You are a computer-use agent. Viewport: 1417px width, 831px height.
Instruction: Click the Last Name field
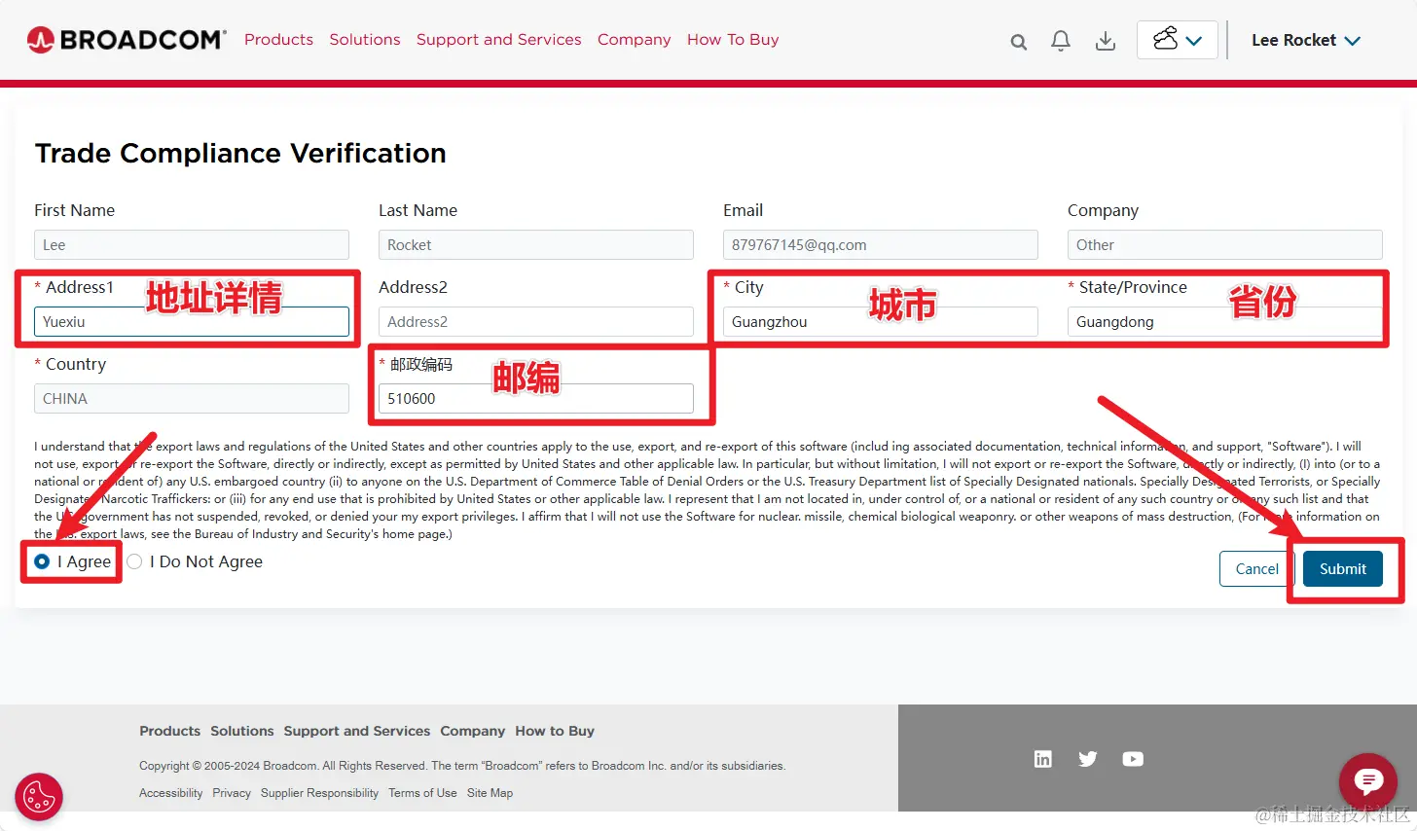coord(536,245)
